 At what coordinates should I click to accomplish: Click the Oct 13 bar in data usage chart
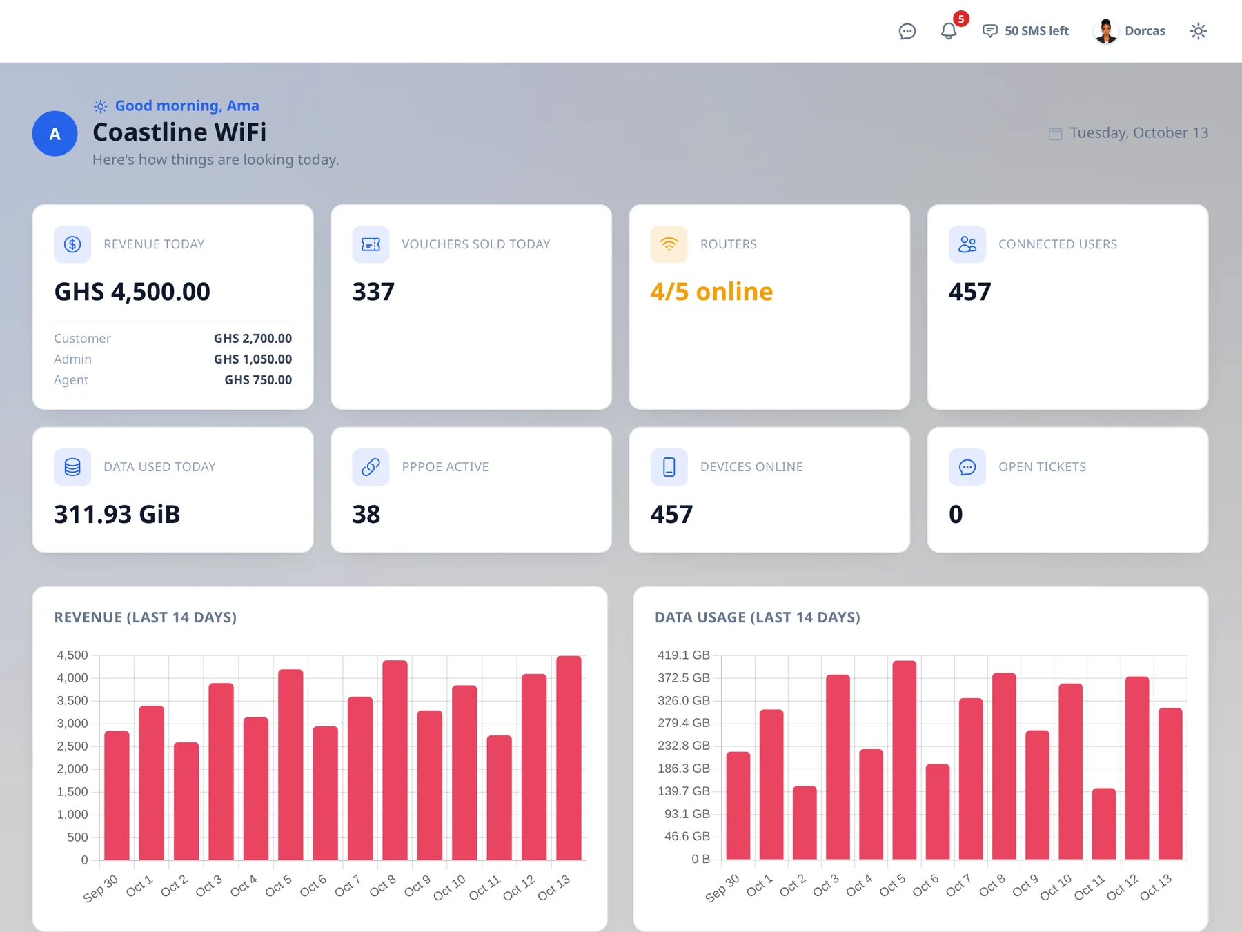(1170, 784)
